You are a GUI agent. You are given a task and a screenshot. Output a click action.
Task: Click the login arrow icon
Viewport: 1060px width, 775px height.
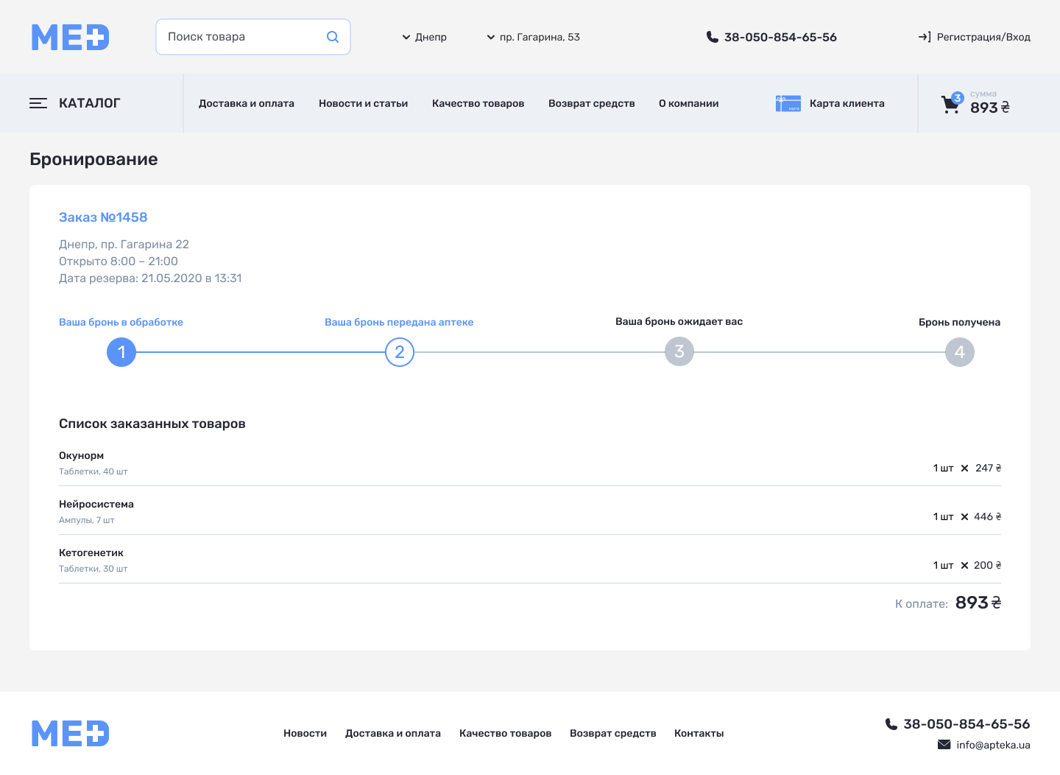click(x=925, y=37)
